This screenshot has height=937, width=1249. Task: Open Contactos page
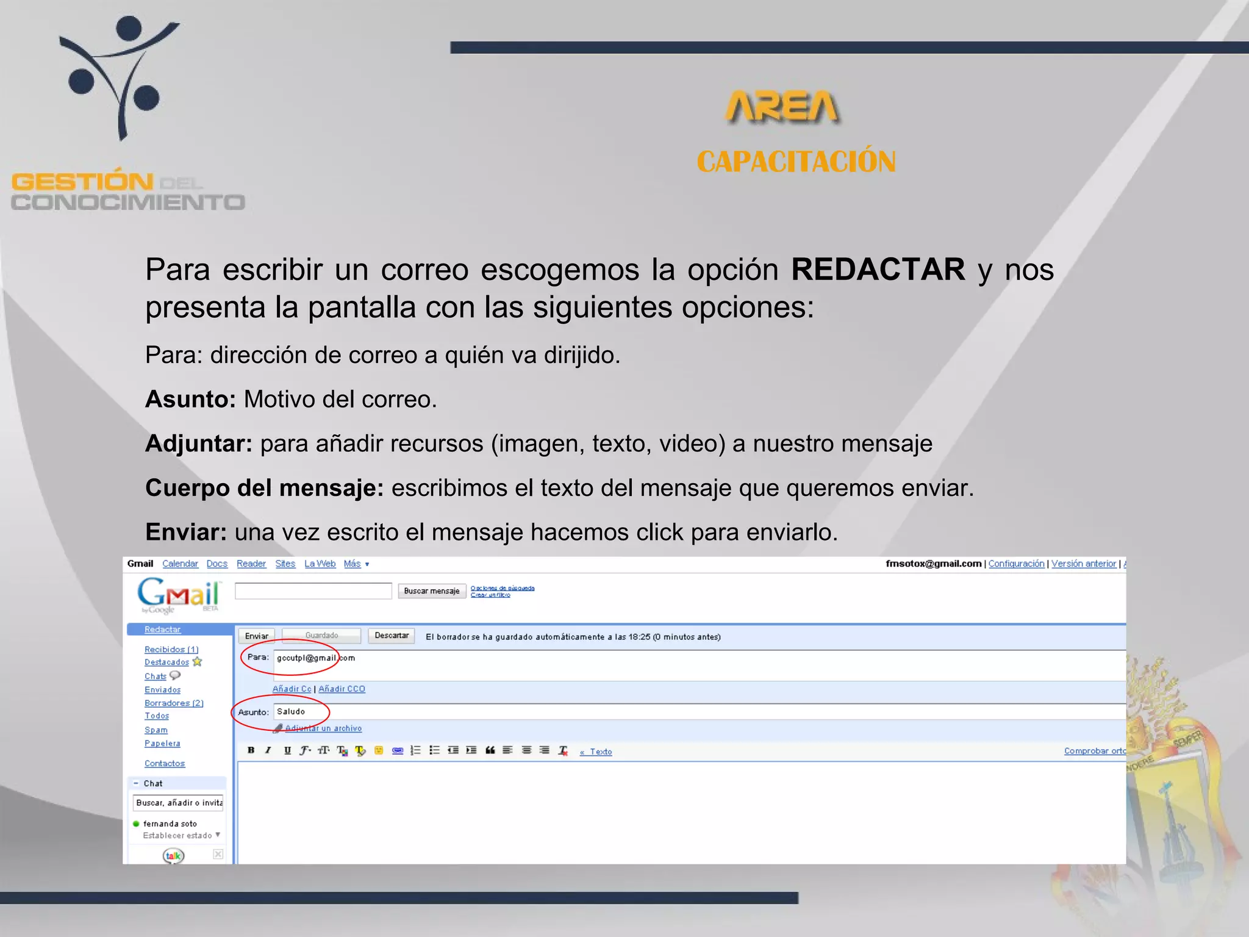pos(165,764)
